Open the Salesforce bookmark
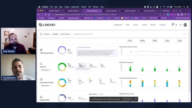The height and width of the screenshot is (108, 192). (x=99, y=18)
